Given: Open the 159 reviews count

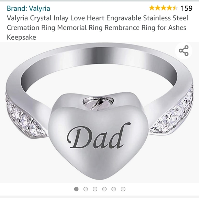Looking at the screenshot, I should coord(187,8).
